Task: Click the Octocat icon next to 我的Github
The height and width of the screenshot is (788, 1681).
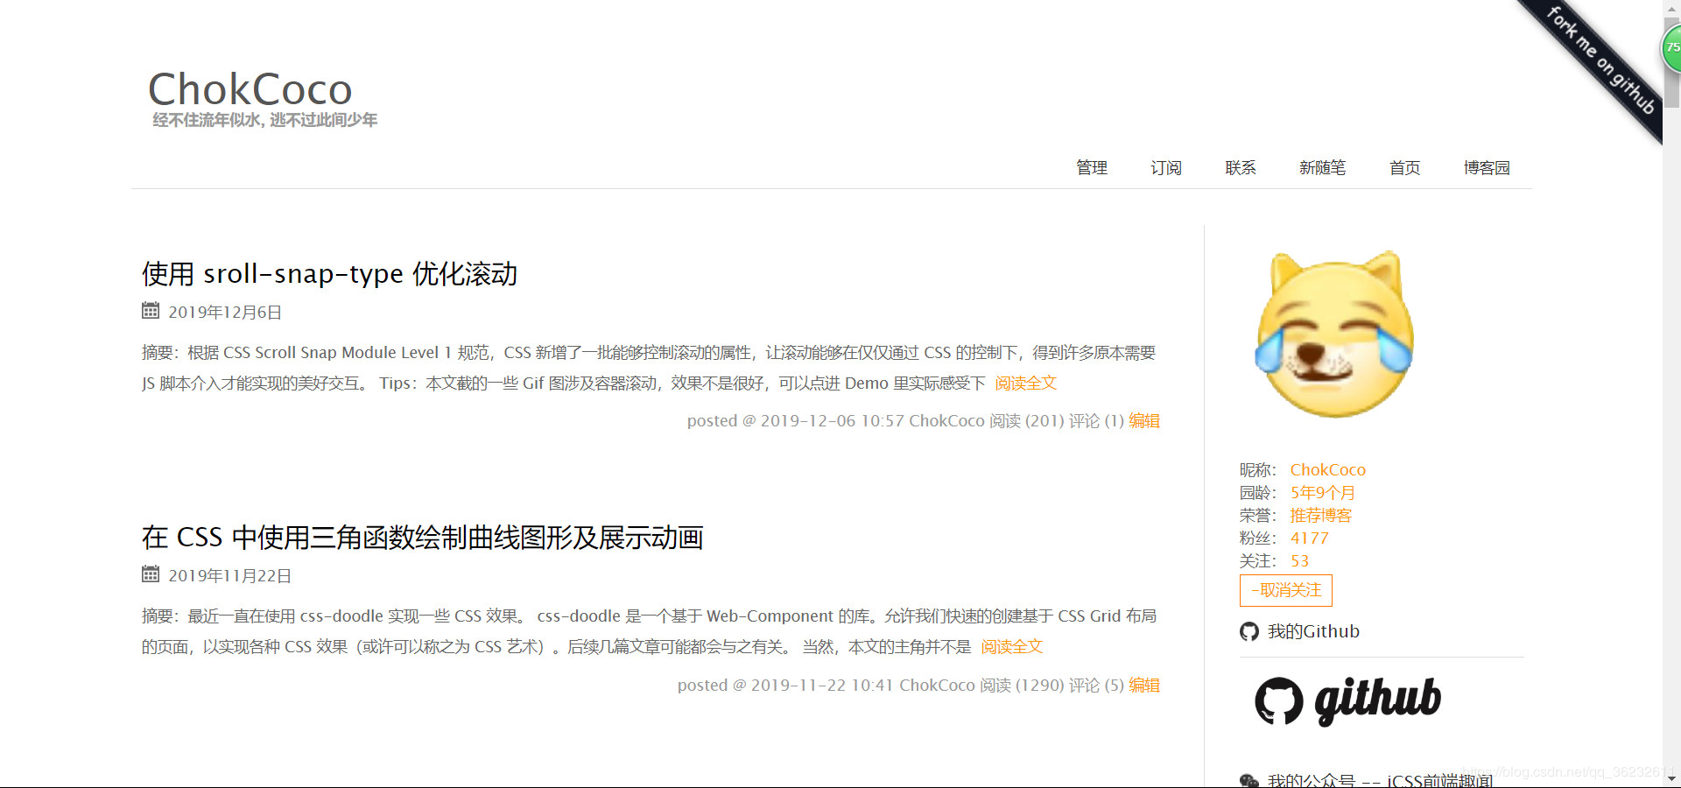Action: tap(1248, 630)
